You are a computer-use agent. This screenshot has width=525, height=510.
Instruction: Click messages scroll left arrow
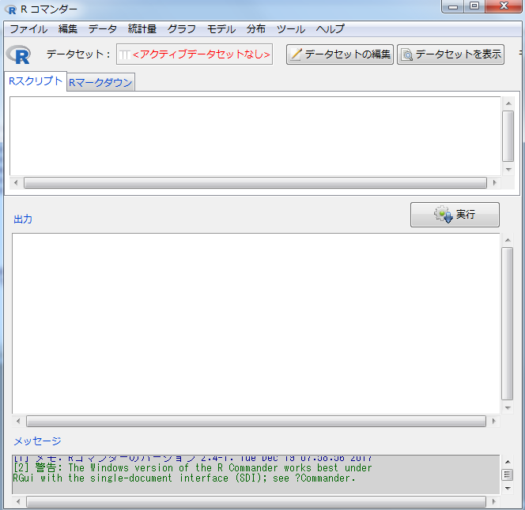tap(18, 501)
